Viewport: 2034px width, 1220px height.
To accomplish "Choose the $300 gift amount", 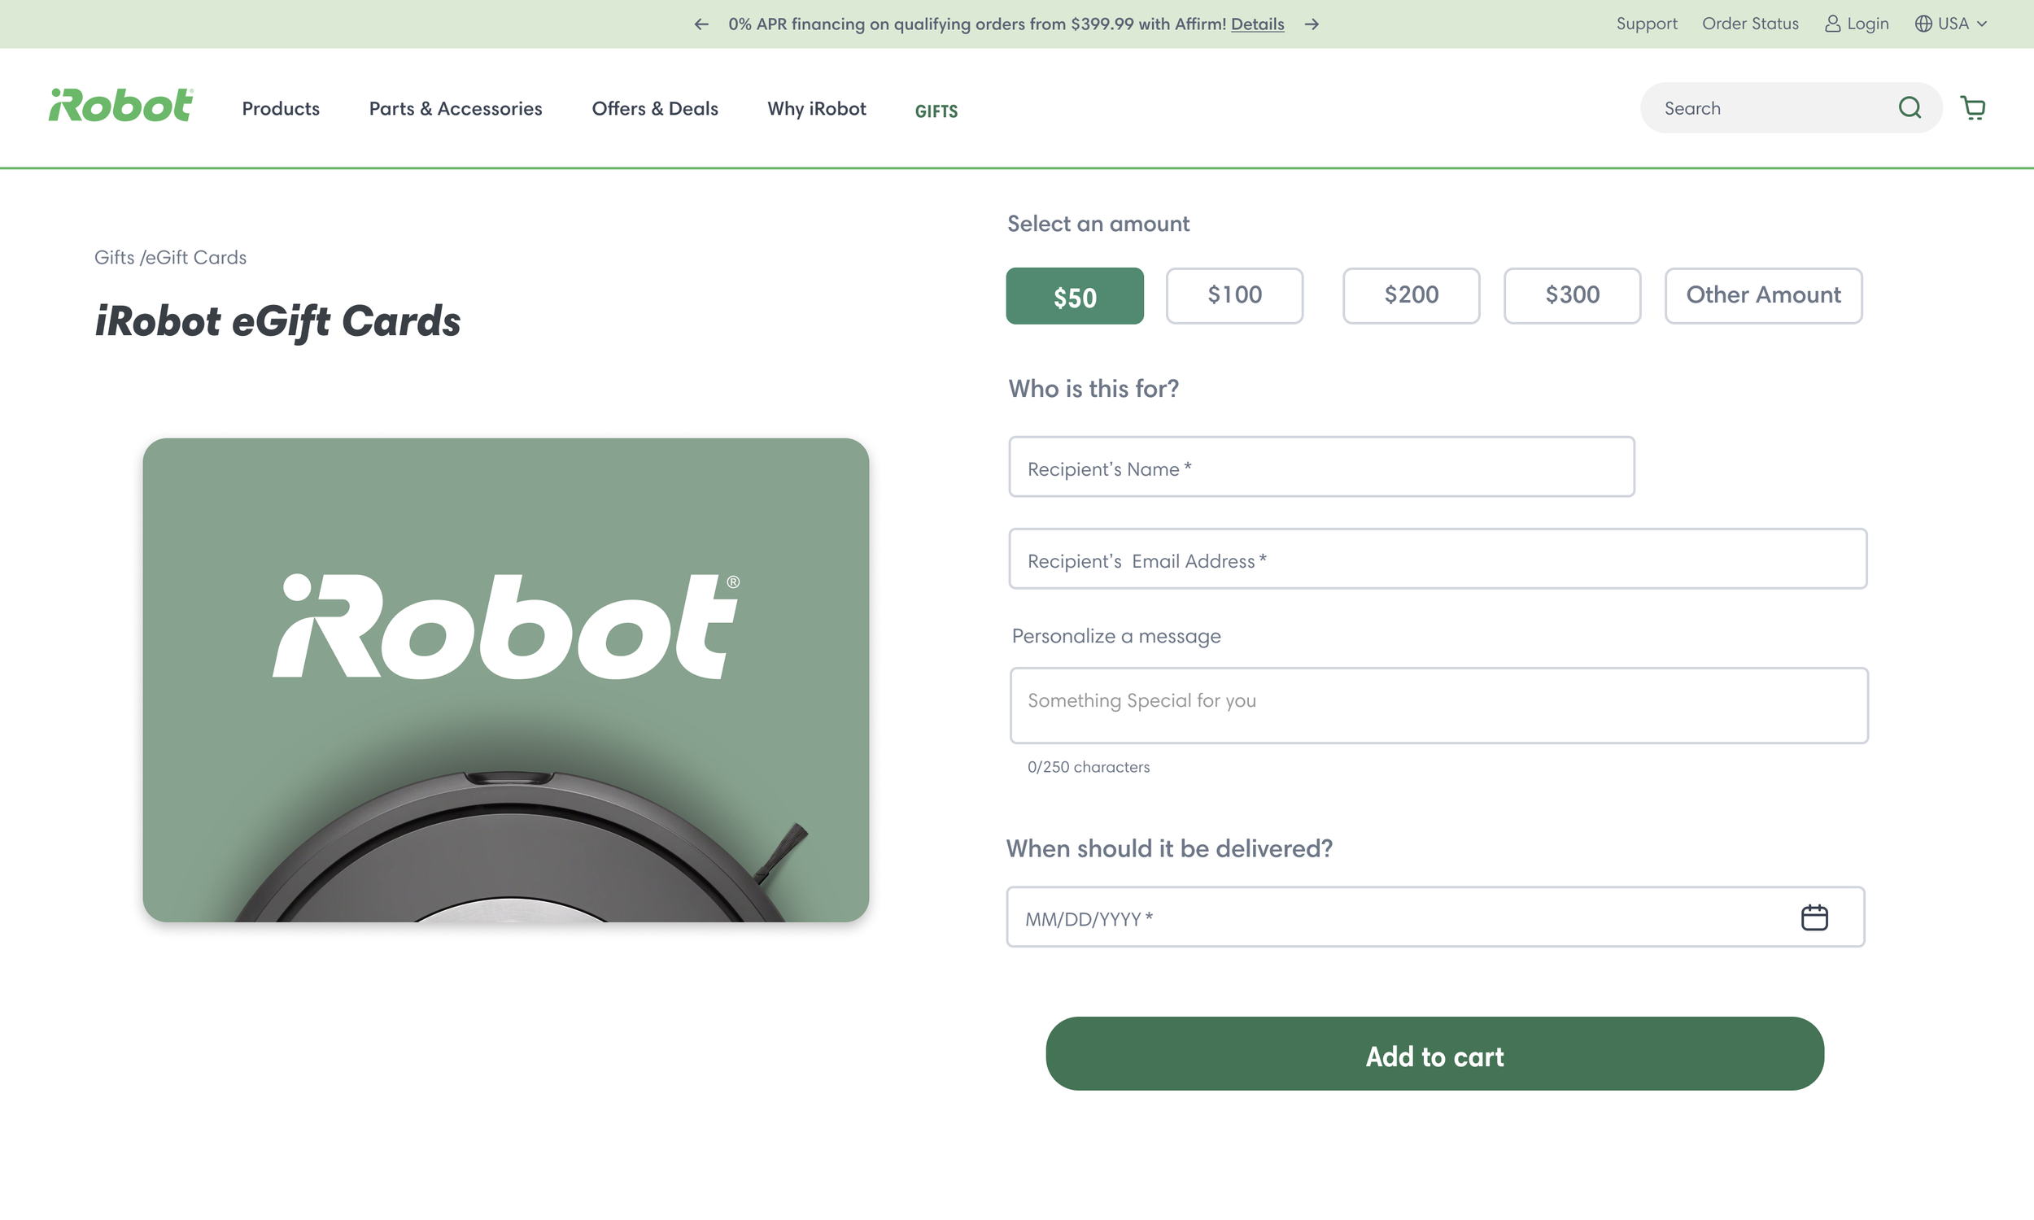I will pos(1571,296).
